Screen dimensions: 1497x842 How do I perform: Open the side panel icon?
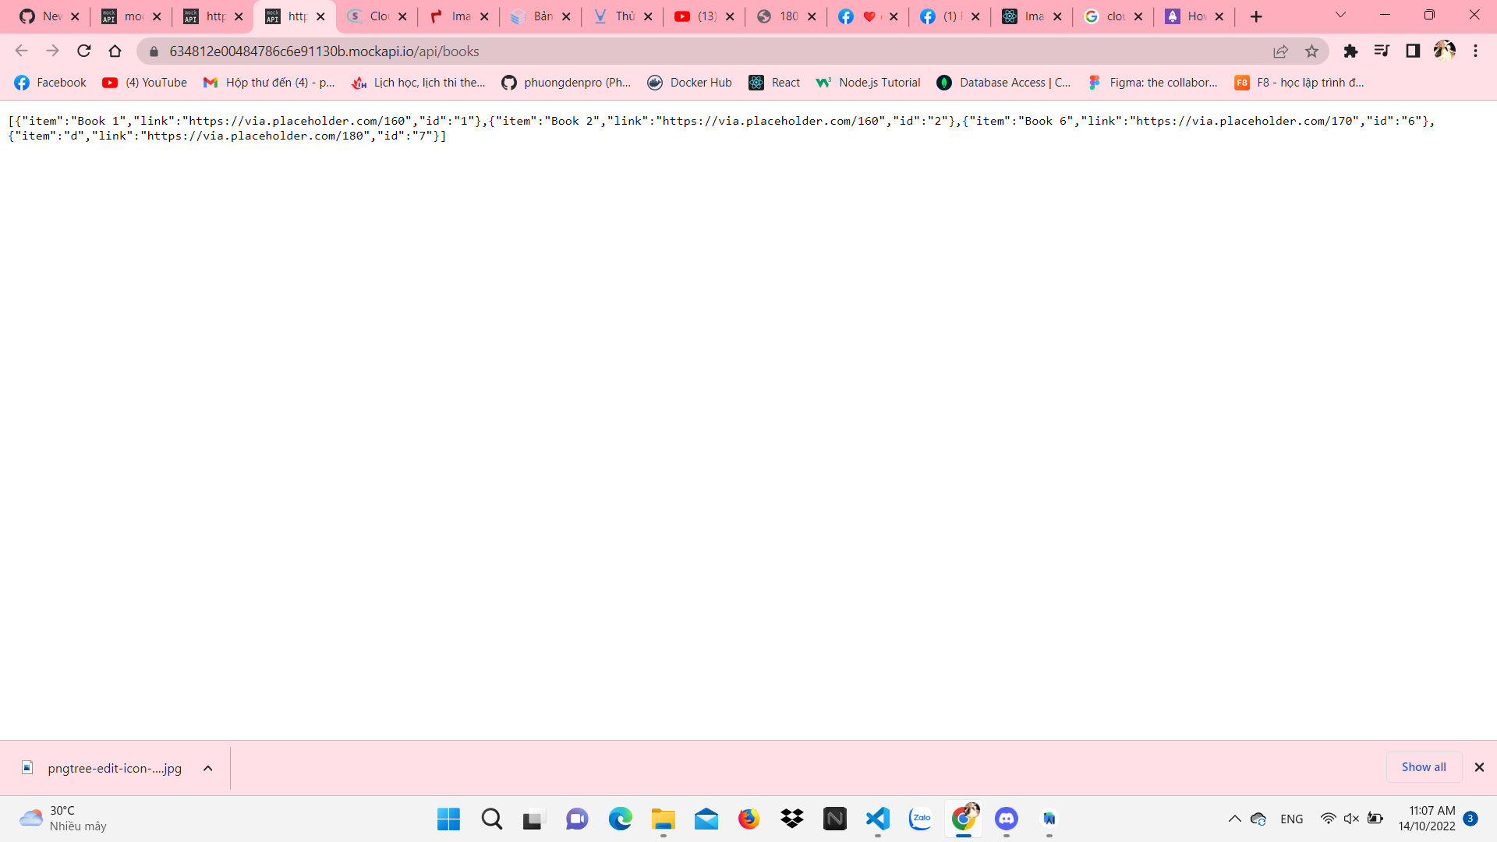pos(1414,51)
